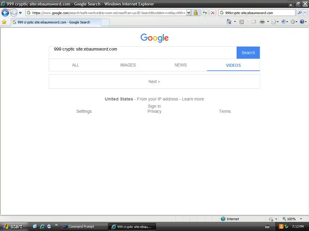Click the 999 cryptic taskbar button
The height and width of the screenshot is (231, 309).
(x=132, y=227)
